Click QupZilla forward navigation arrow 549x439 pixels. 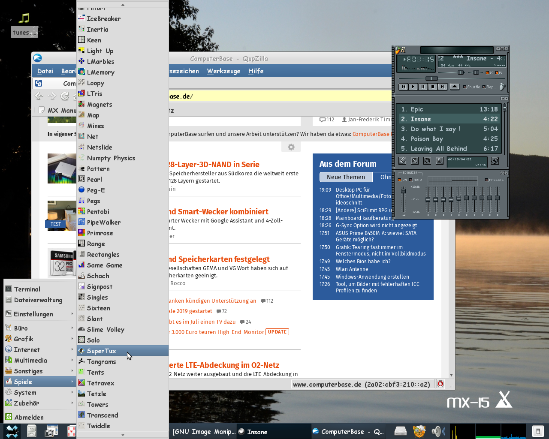[52, 96]
